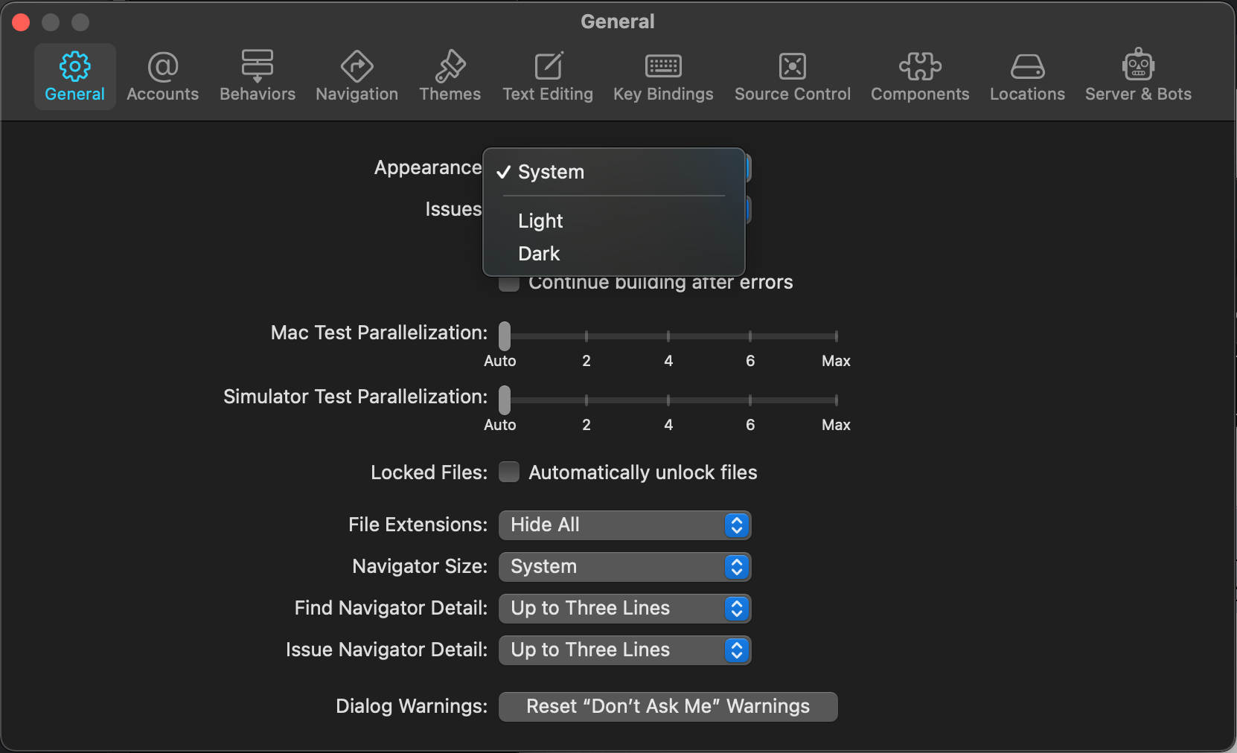Open the Navigation arrow icon

click(357, 66)
